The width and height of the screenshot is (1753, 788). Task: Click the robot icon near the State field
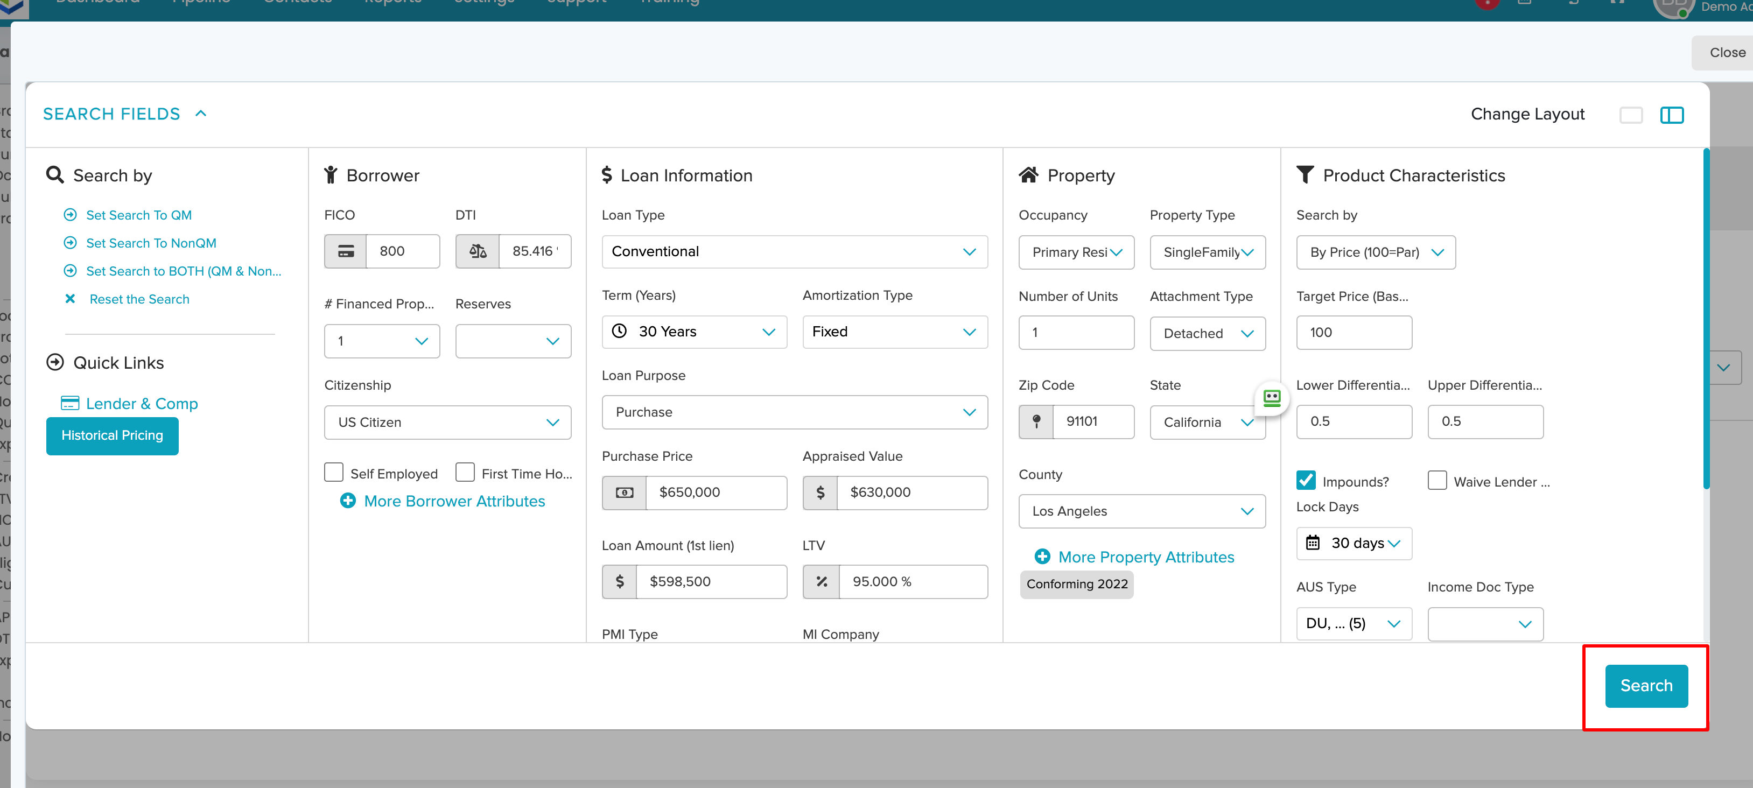(1272, 399)
